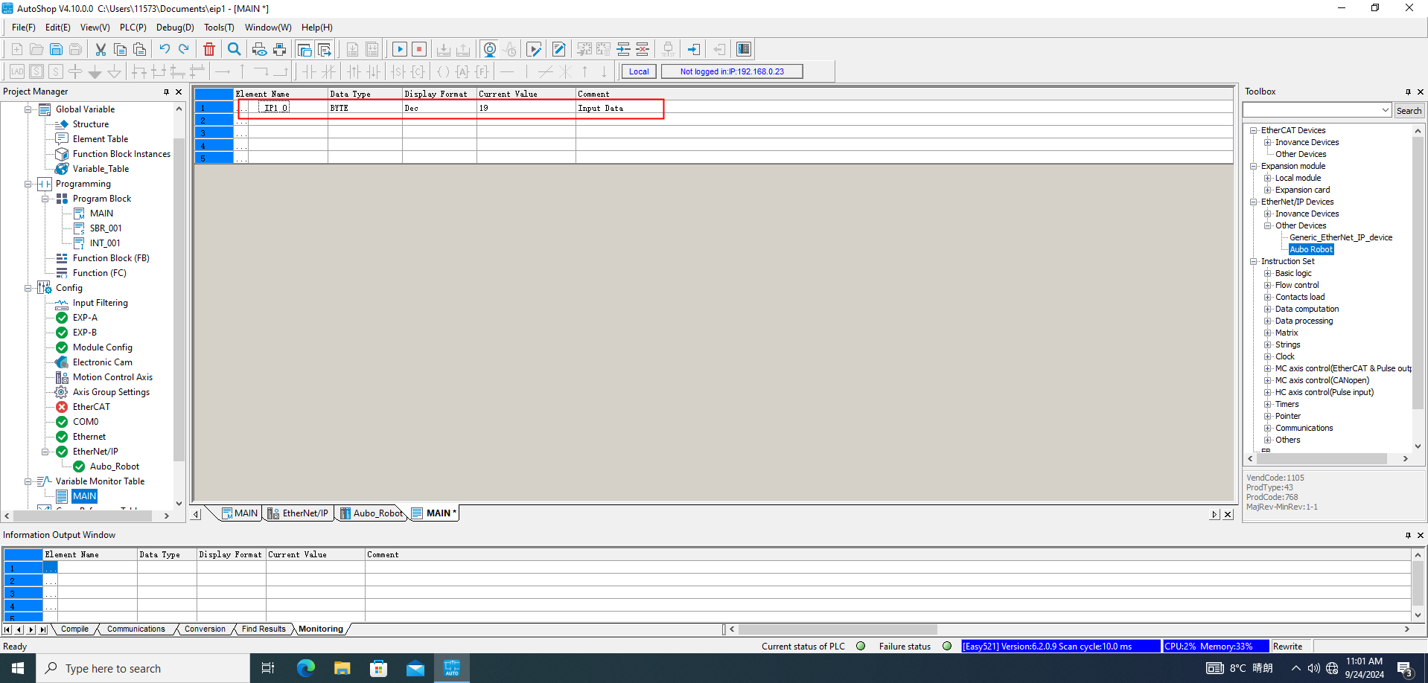This screenshot has width=1428, height=683.
Task: Click the Run PLC play icon
Action: (400, 49)
